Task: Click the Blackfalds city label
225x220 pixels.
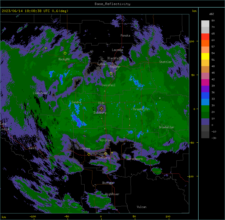Action: (115, 58)
